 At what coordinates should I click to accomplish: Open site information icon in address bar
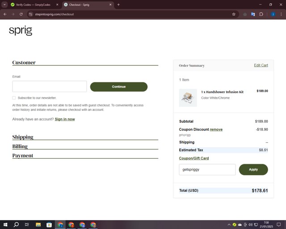tap(31, 14)
